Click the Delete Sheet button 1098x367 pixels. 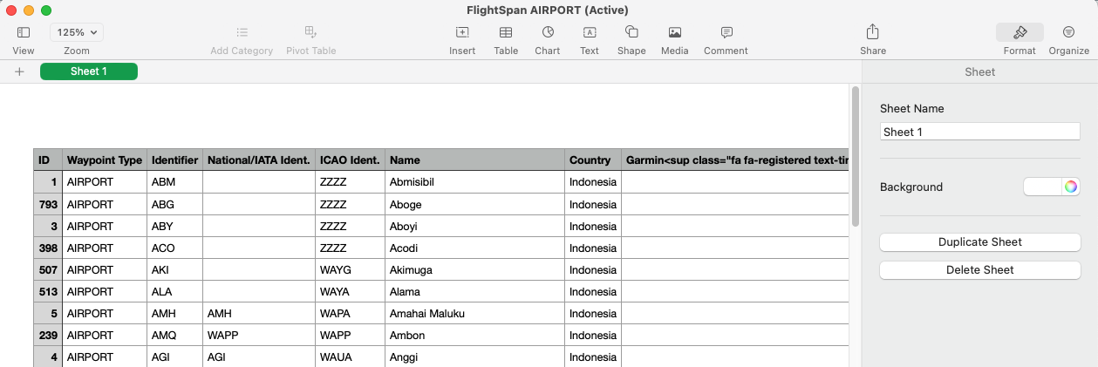980,270
